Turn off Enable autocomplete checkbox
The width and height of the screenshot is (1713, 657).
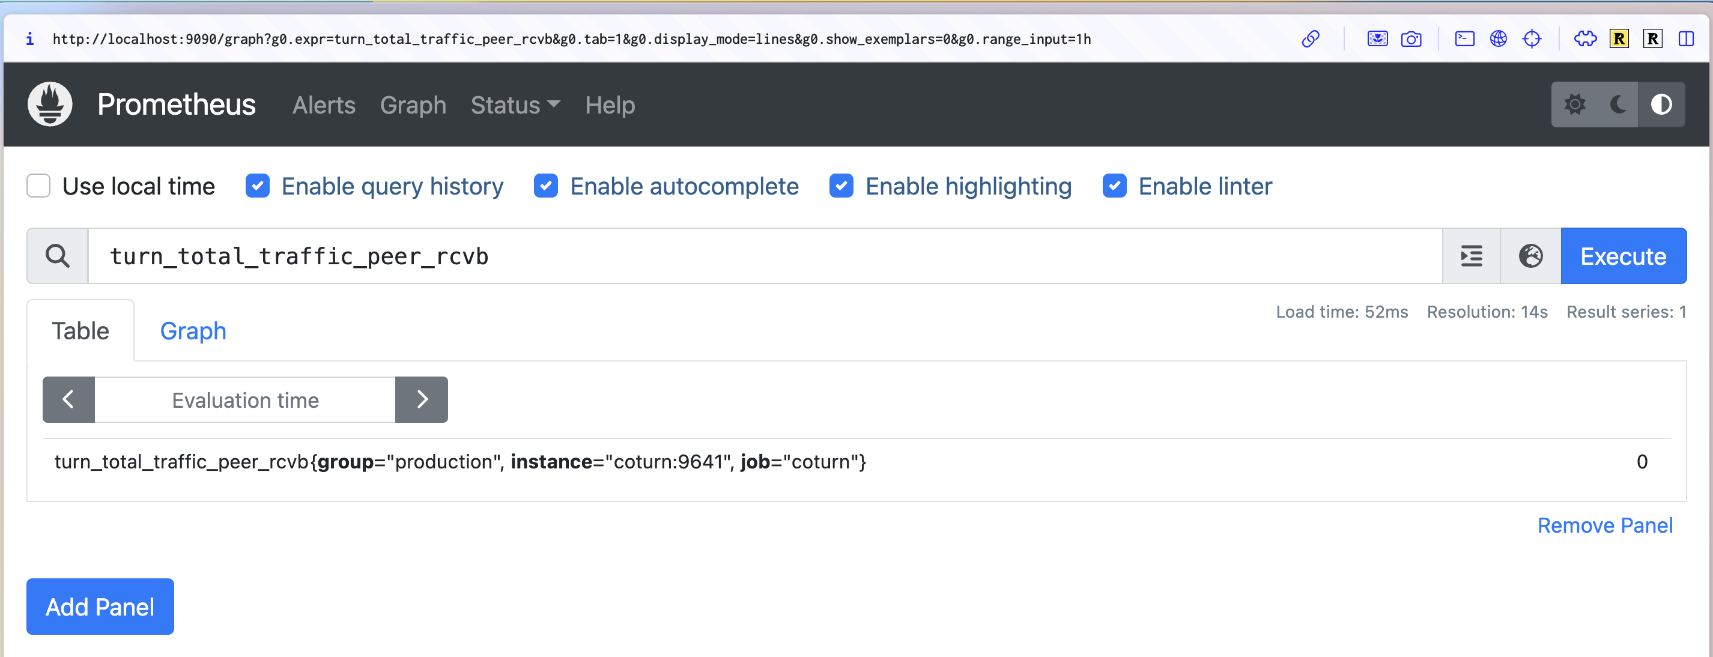click(546, 186)
